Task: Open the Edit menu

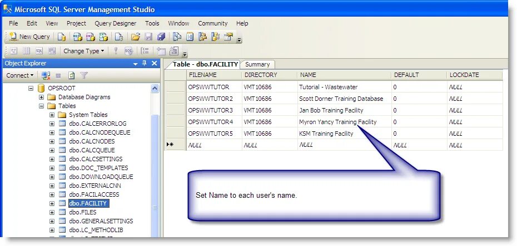Action: click(32, 23)
